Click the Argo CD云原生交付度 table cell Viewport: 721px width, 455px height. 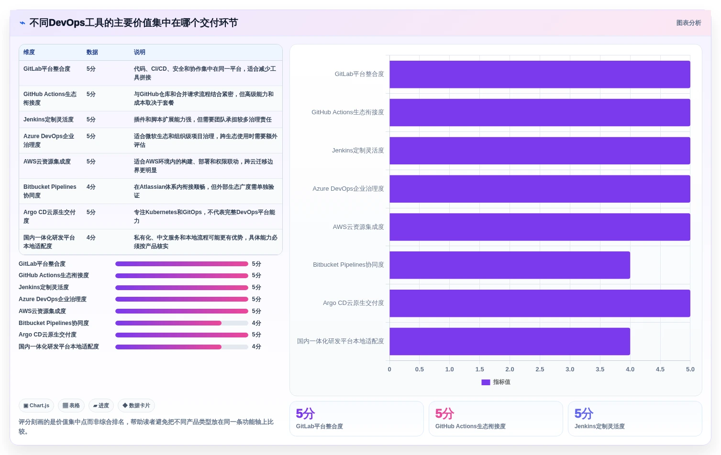pyautogui.click(x=50, y=217)
